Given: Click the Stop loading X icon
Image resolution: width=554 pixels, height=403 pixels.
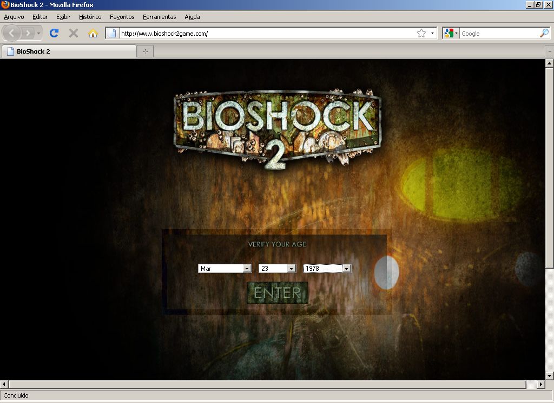Looking at the screenshot, I should point(74,34).
